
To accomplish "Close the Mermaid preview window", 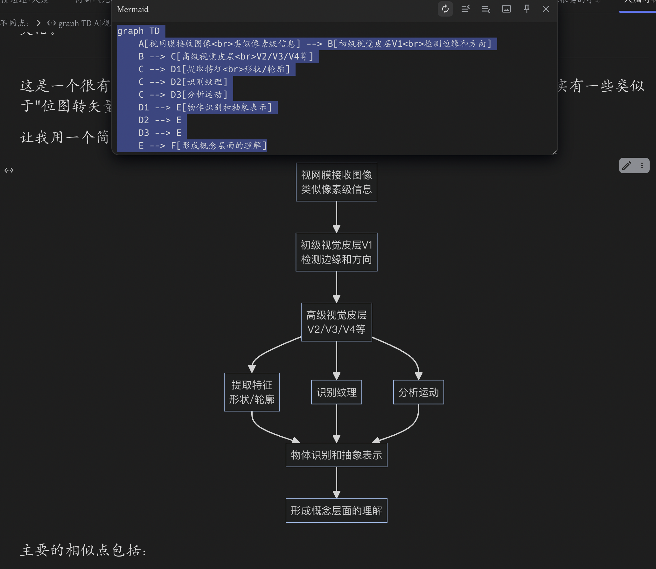I will point(546,9).
